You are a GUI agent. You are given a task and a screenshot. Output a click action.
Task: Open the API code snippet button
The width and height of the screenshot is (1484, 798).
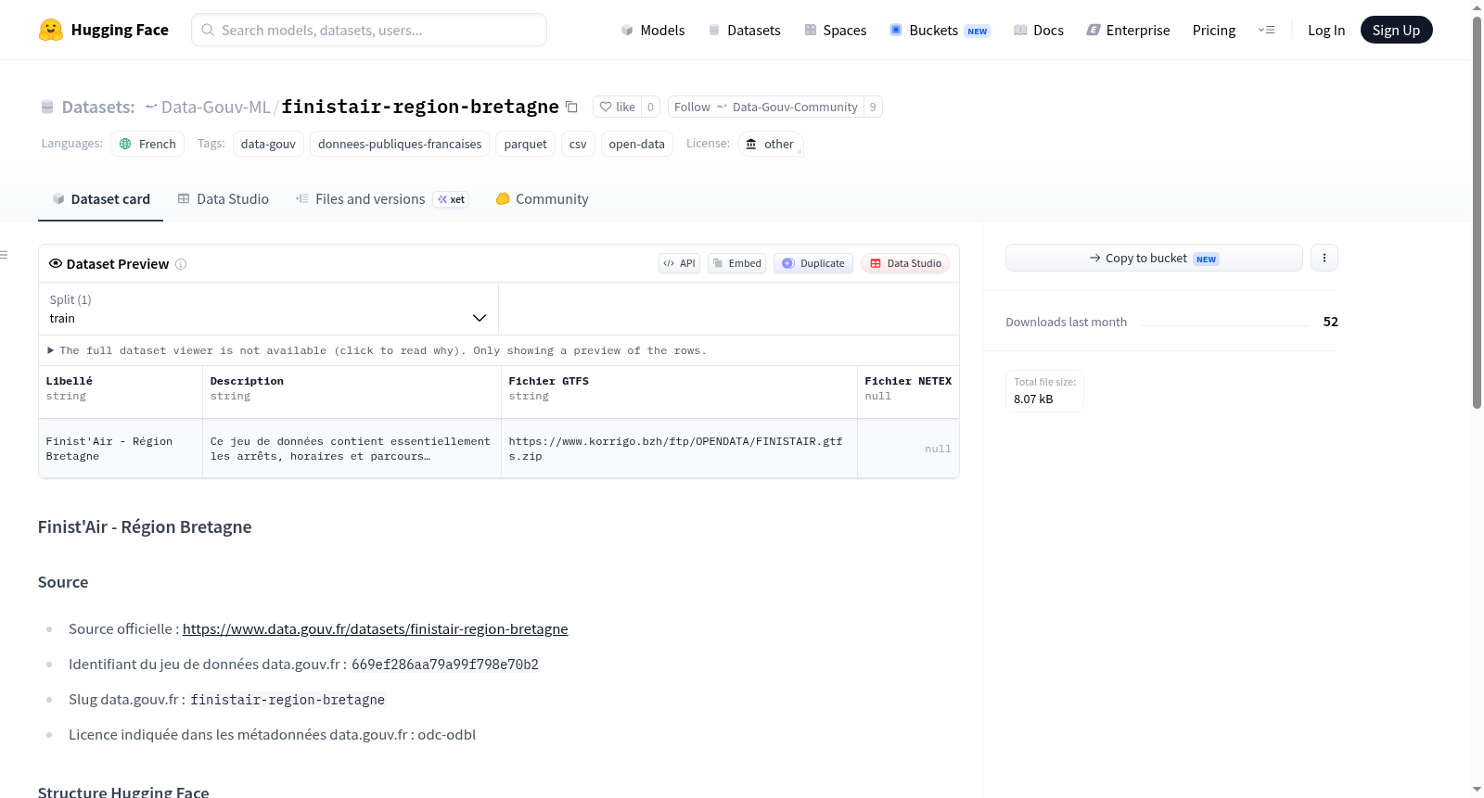pos(679,263)
